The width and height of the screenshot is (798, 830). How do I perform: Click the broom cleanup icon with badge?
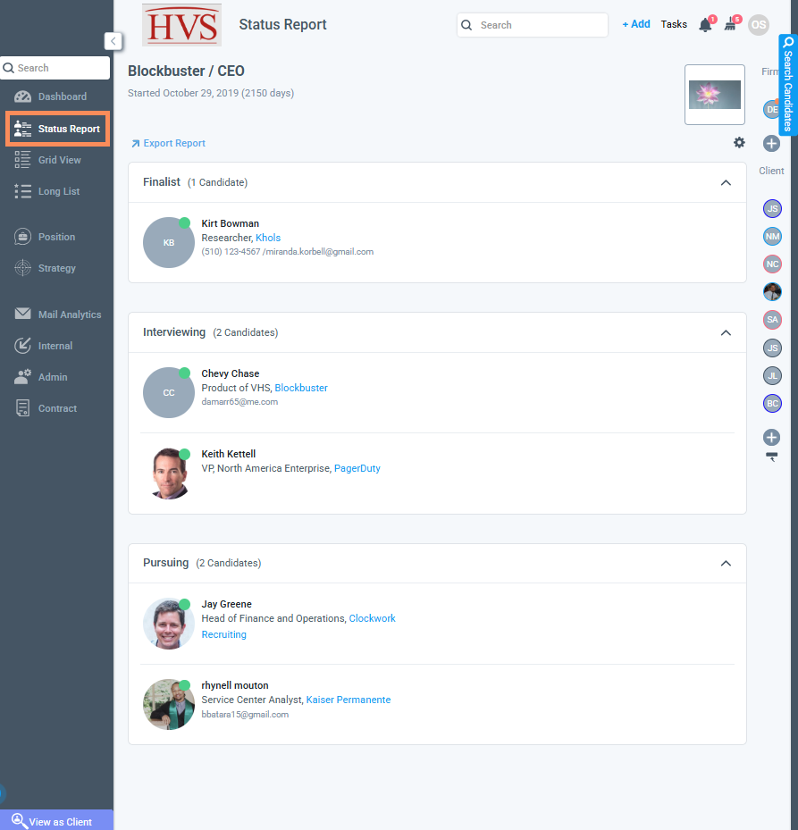tap(731, 24)
